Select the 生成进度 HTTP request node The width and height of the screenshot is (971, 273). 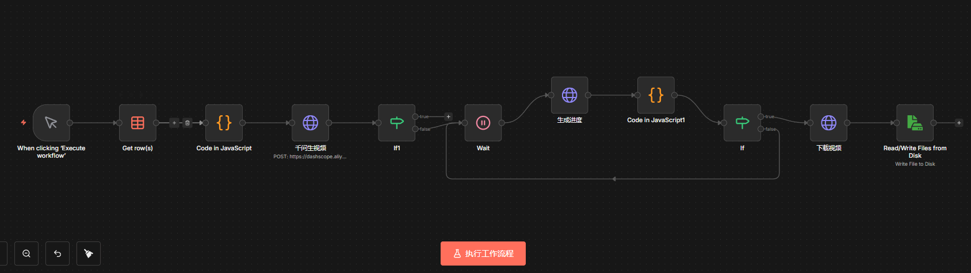[x=569, y=95]
